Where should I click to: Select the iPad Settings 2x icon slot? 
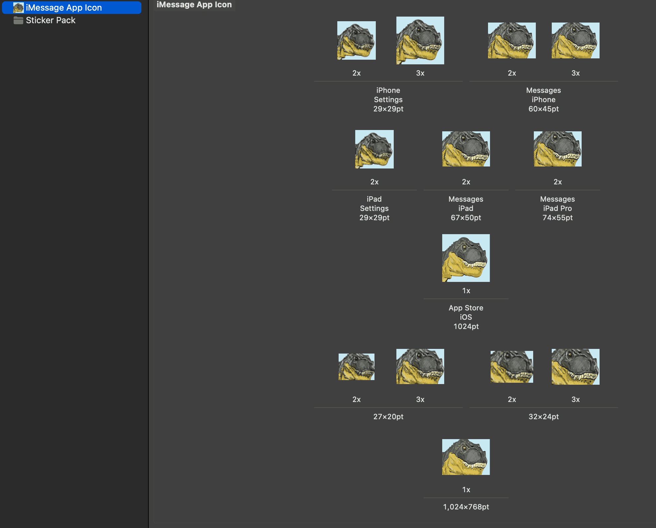(x=374, y=149)
